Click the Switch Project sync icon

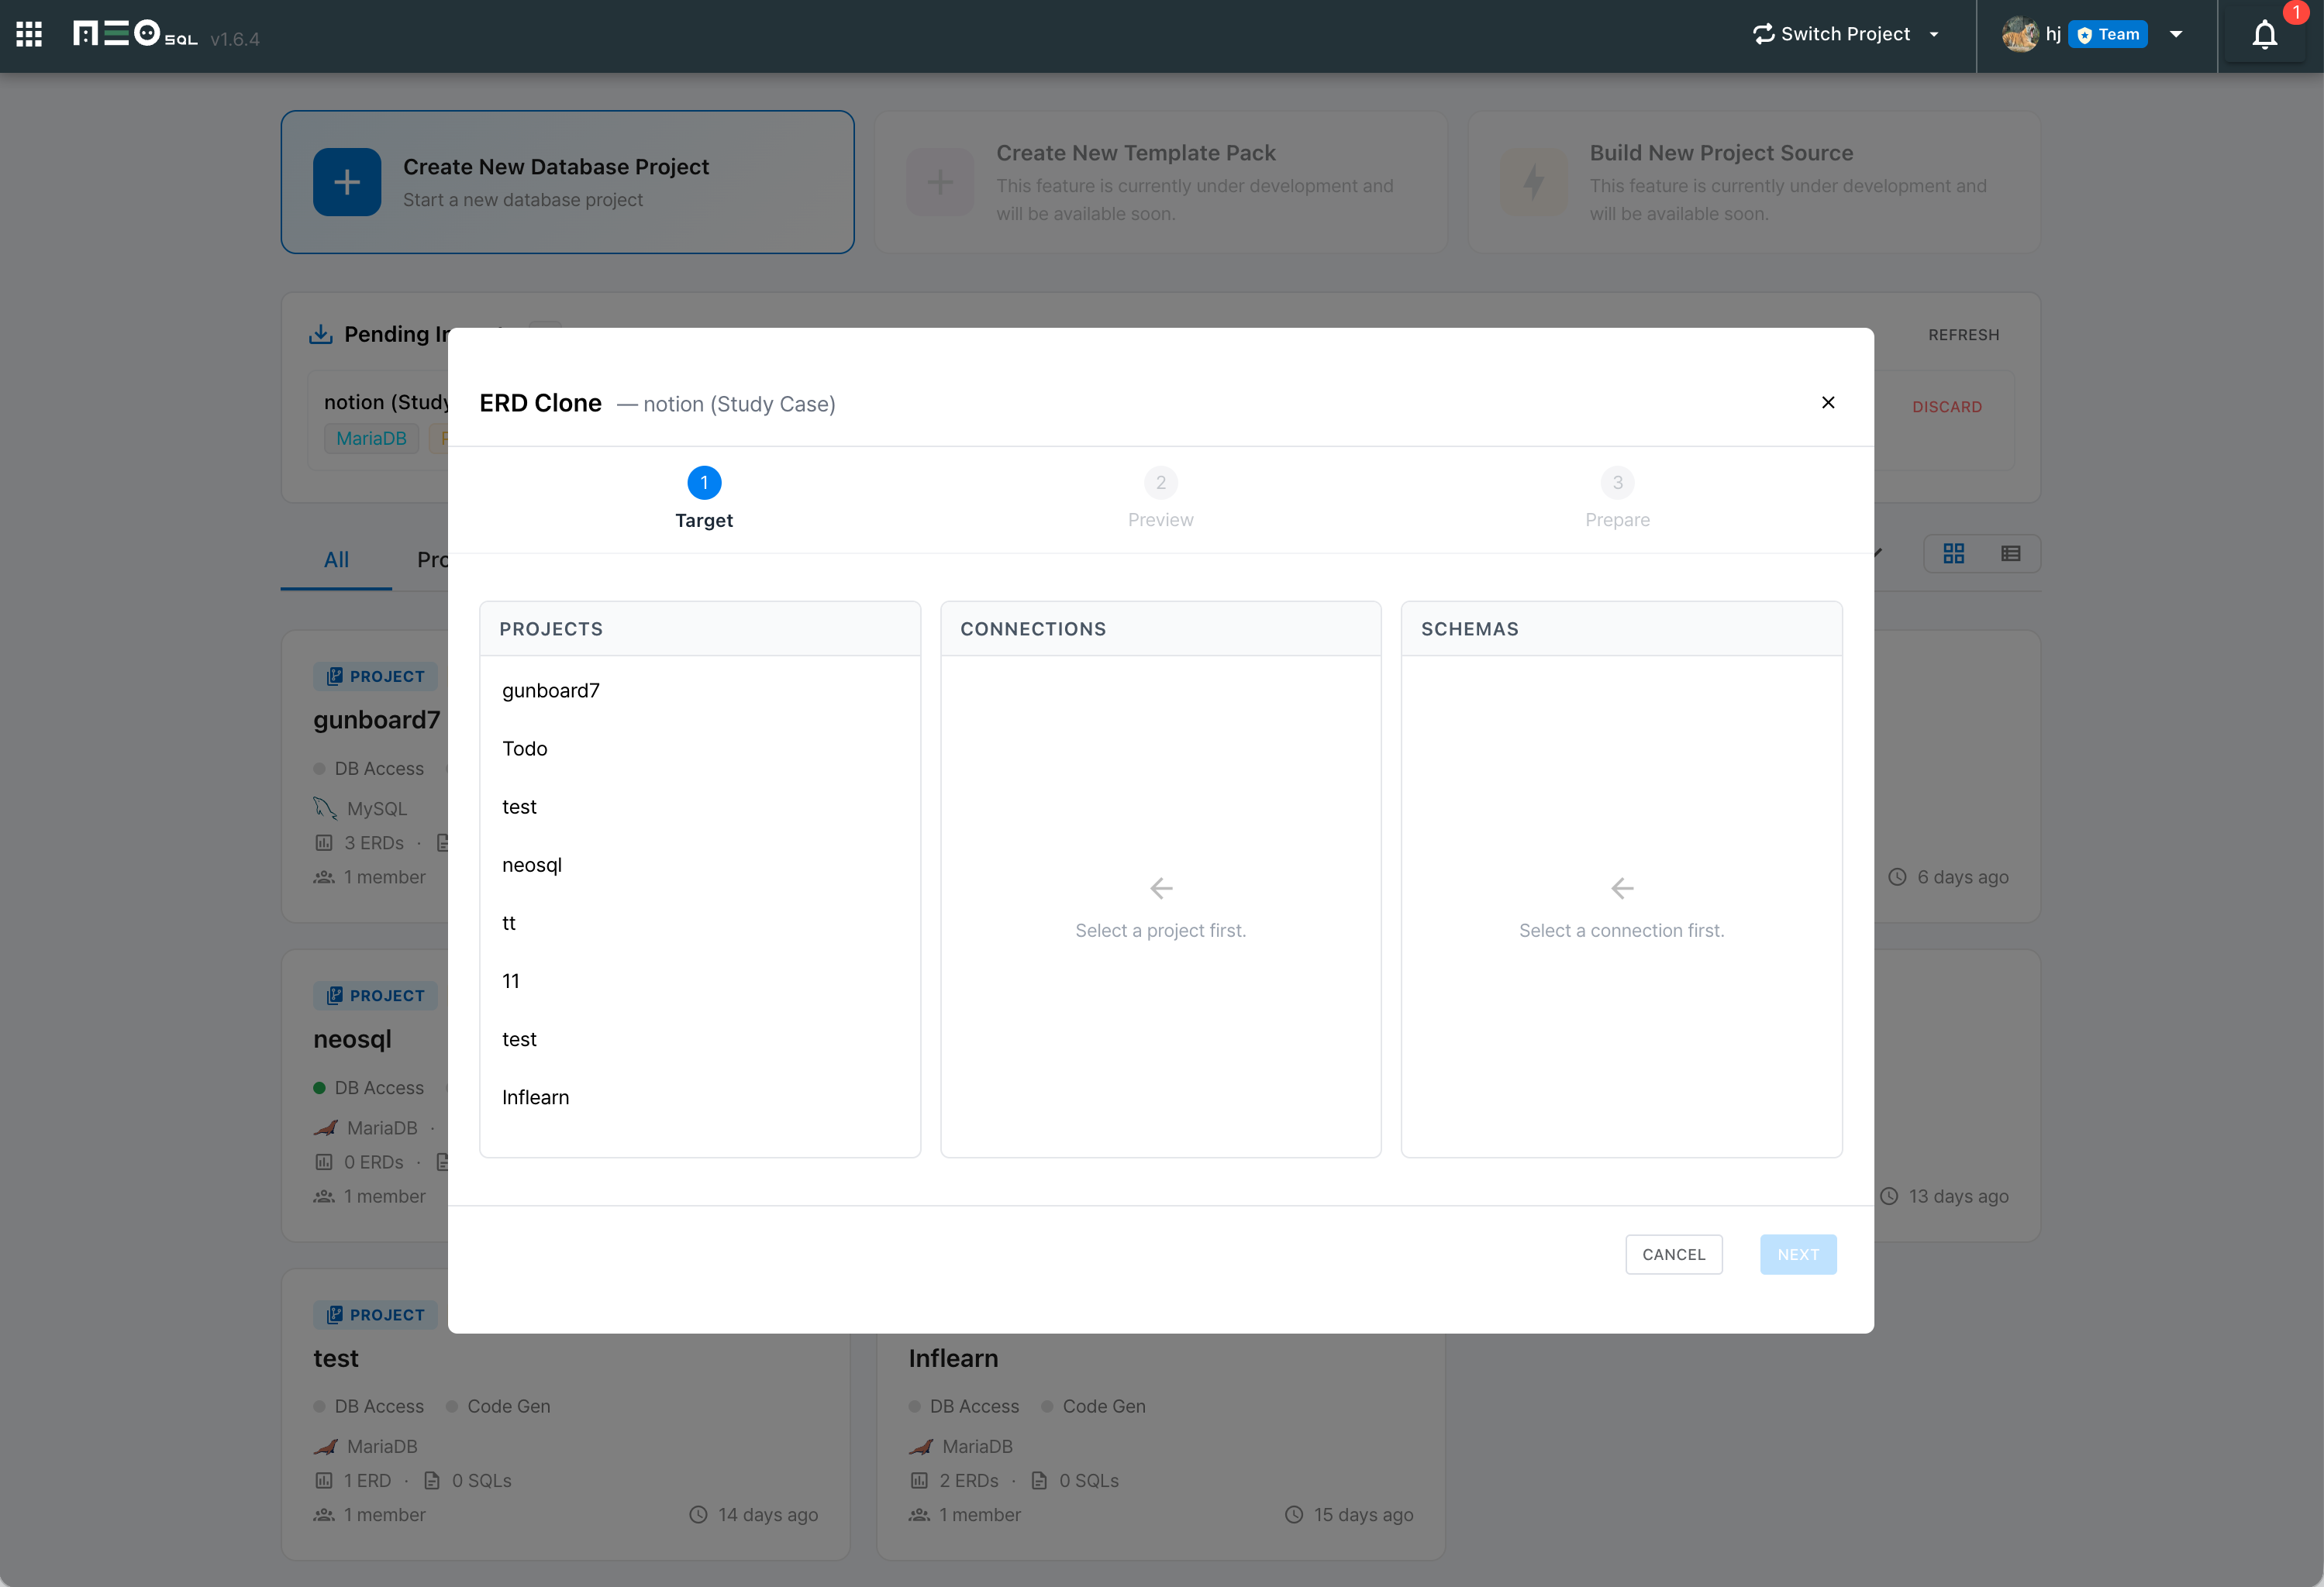[x=1764, y=34]
